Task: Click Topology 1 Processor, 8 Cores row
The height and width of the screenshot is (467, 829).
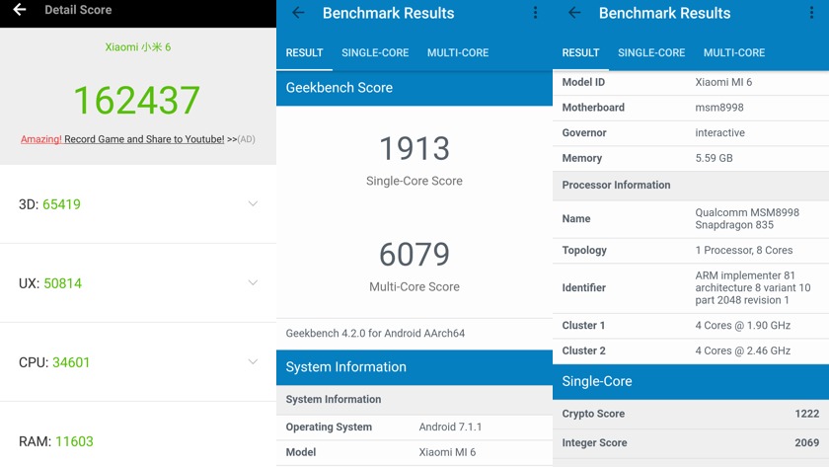Action: (x=691, y=251)
